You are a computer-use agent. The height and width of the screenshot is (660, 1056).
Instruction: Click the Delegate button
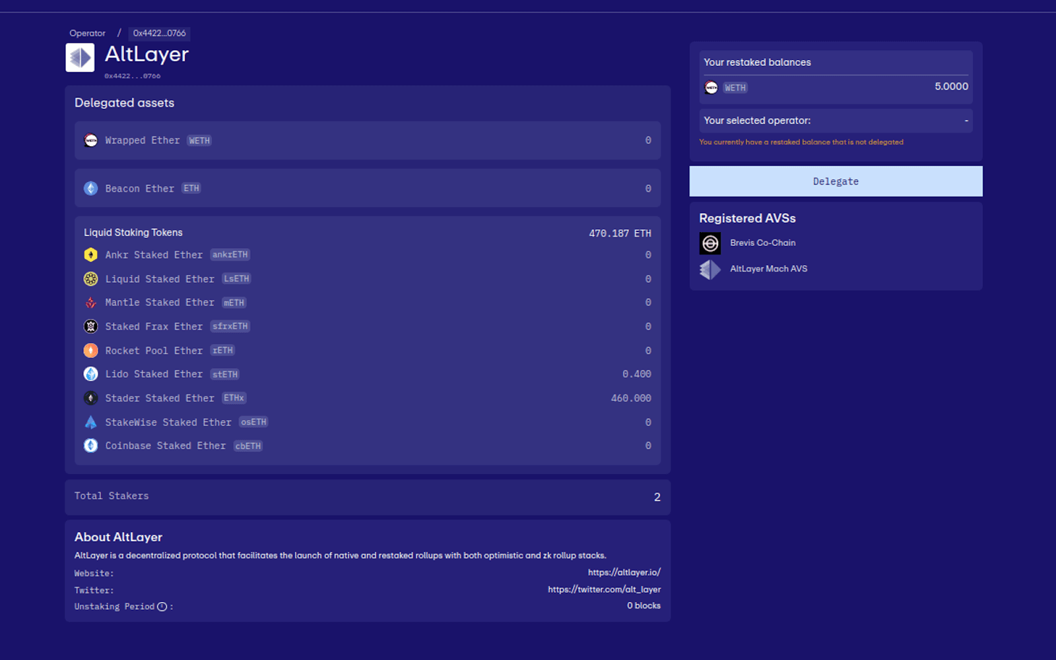tap(836, 181)
